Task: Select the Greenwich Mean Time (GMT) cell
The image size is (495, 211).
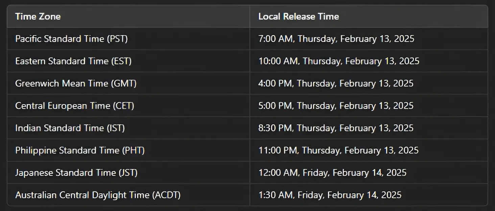Action: 128,83
